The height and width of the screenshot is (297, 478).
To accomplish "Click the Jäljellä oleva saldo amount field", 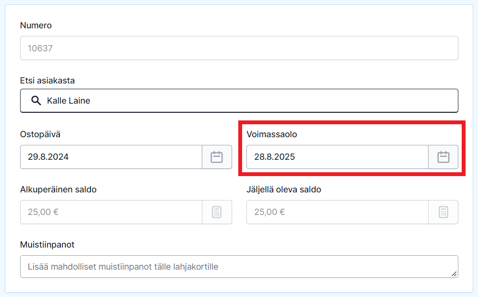I will tap(338, 212).
